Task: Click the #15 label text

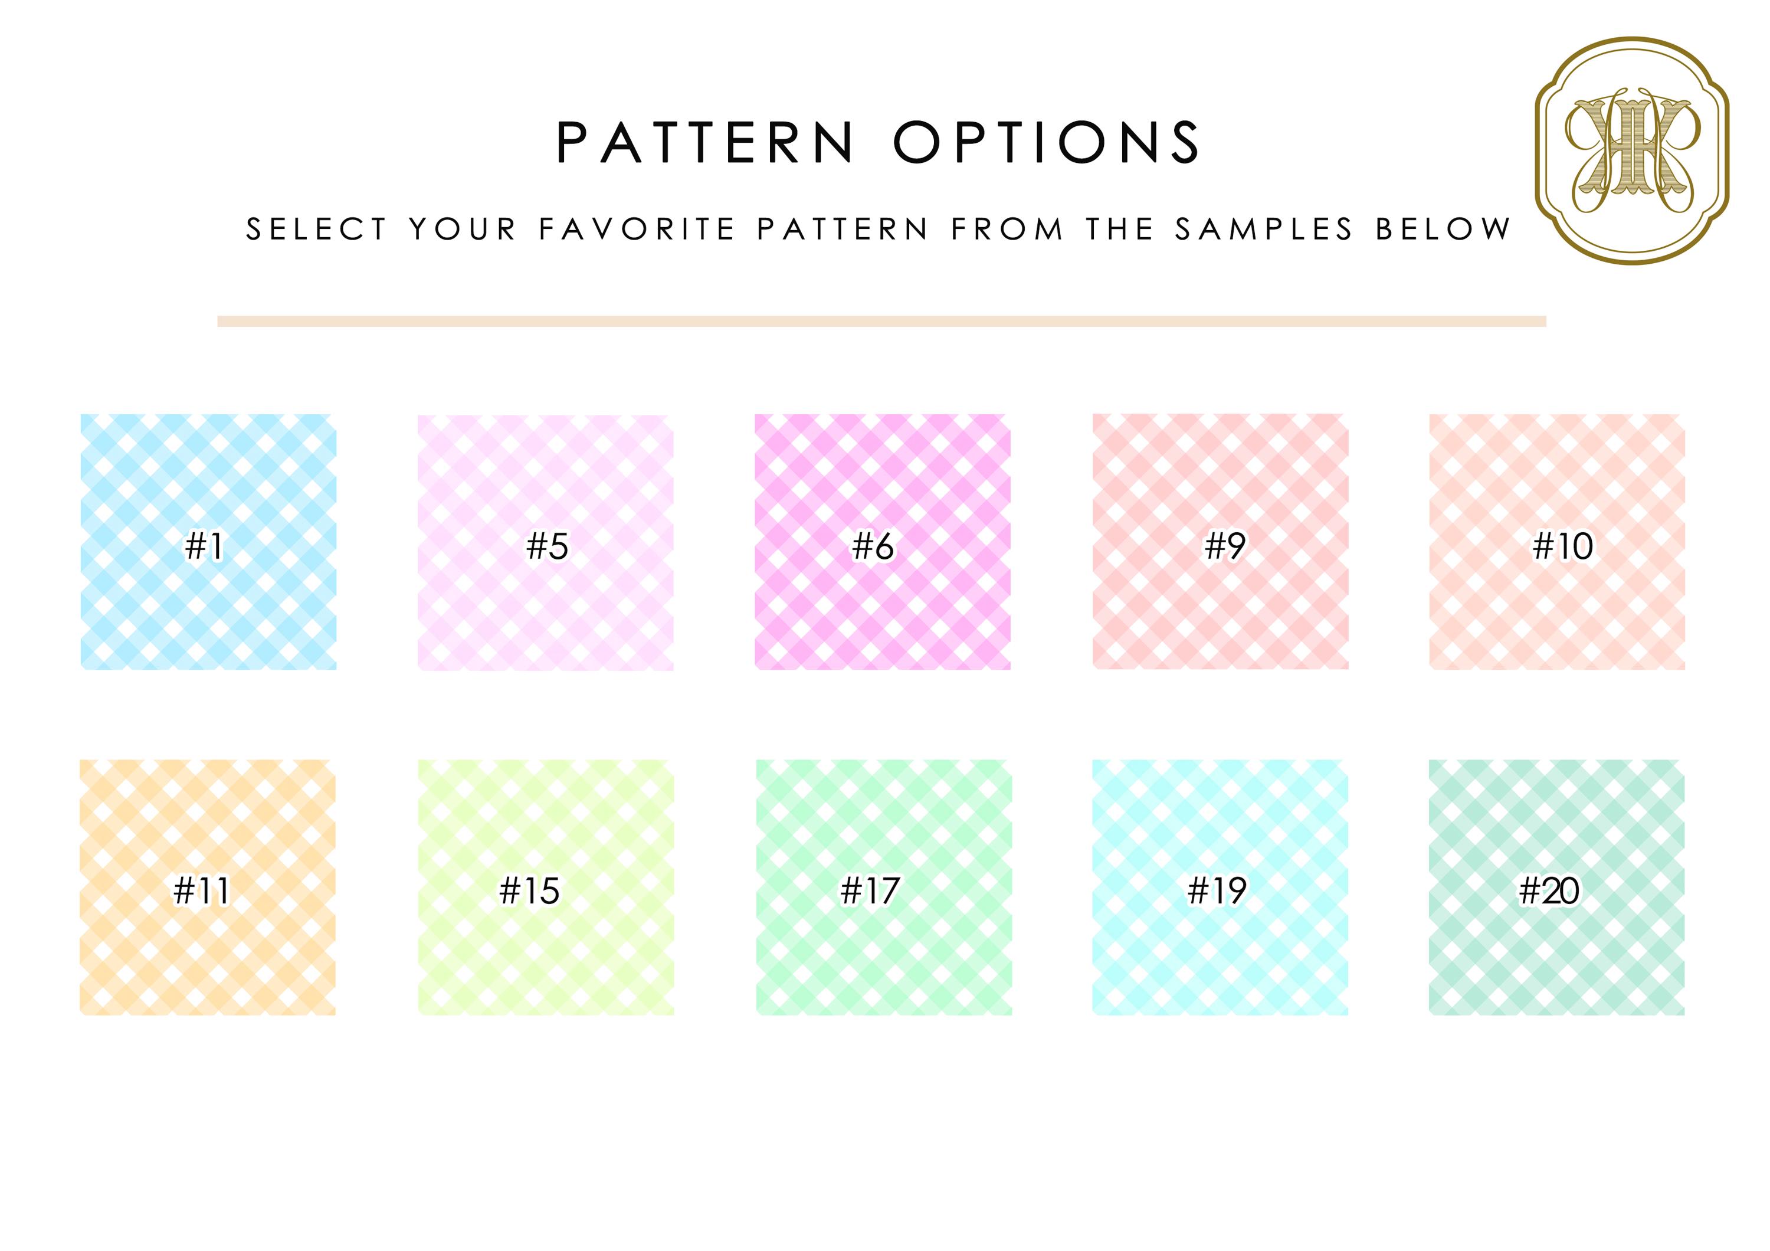Action: click(x=529, y=891)
